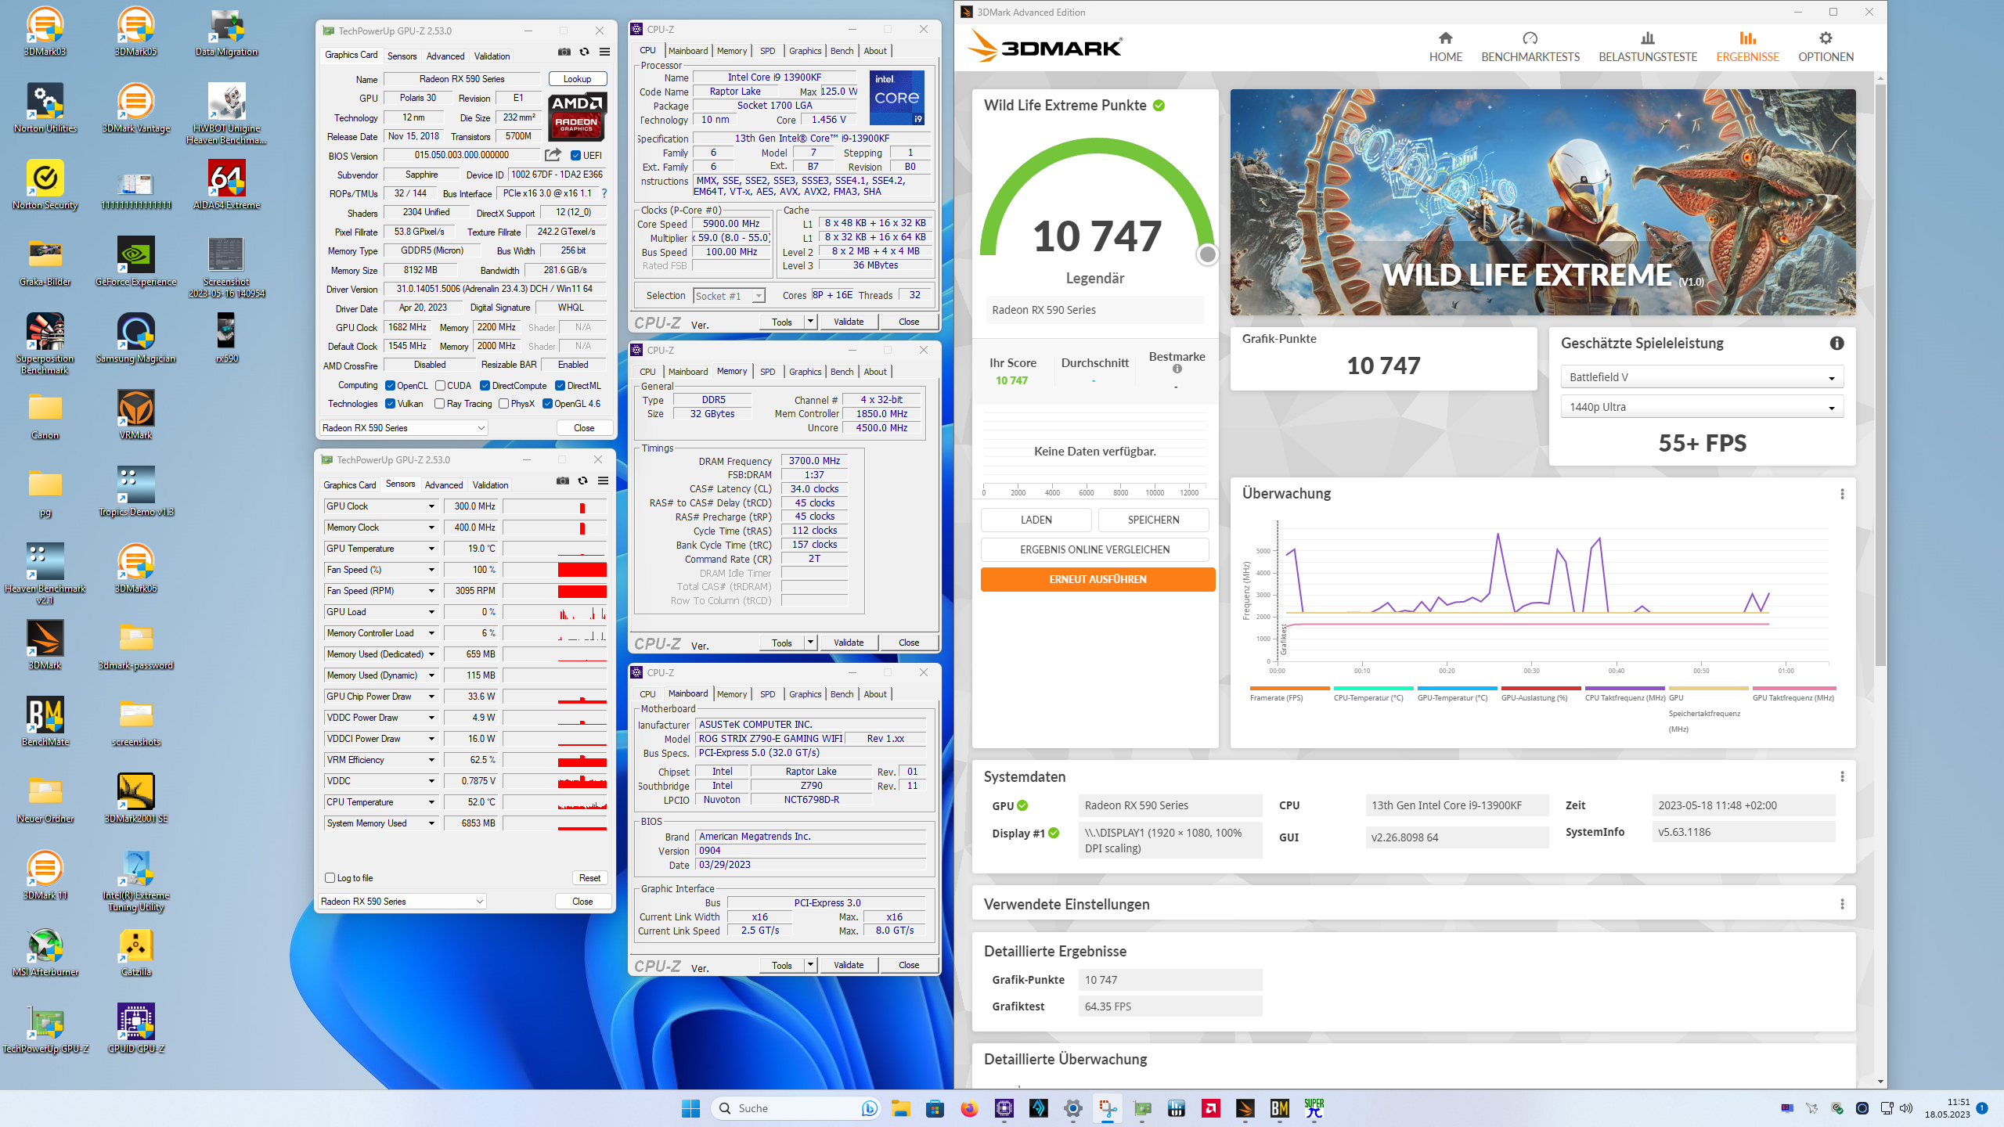
Task: Open GPU selector dropdown in GPU-Z Sensors window
Action: point(402,902)
